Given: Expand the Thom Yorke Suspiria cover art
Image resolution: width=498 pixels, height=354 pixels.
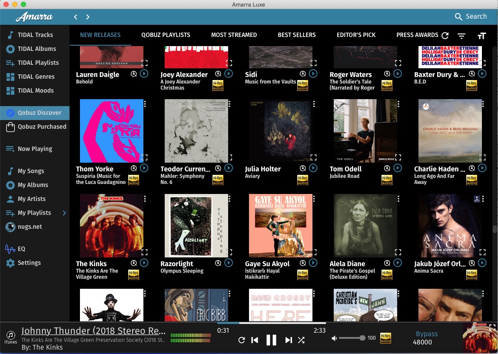Looking at the screenshot, I should click(145, 157).
